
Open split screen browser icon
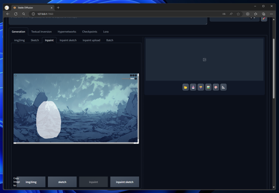[x=247, y=14]
